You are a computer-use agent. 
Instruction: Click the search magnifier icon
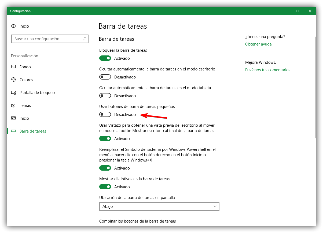(85, 39)
